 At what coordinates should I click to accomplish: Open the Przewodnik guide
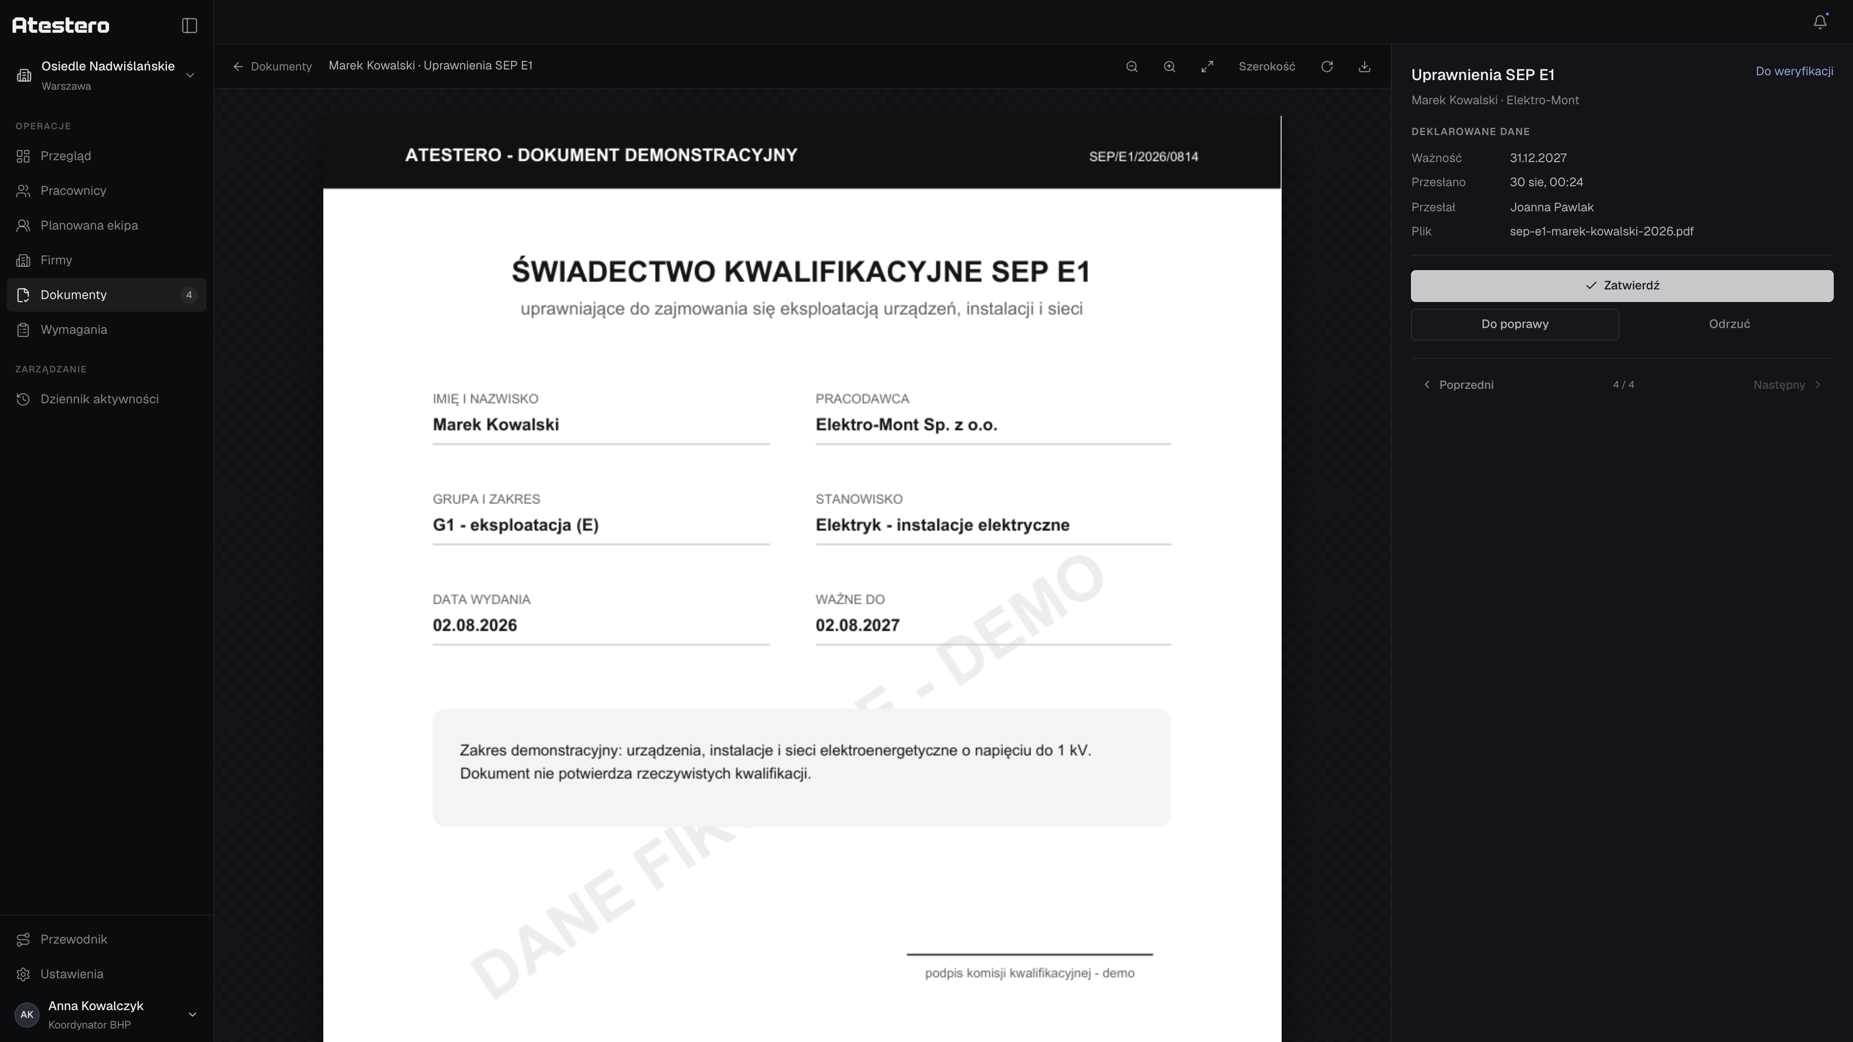point(107,940)
